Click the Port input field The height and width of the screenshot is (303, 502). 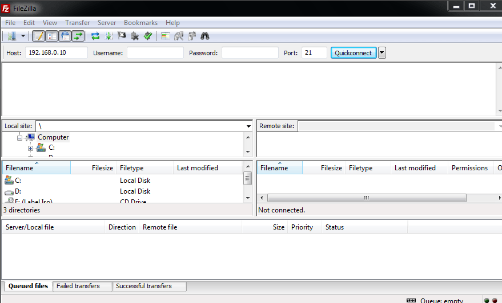click(314, 52)
